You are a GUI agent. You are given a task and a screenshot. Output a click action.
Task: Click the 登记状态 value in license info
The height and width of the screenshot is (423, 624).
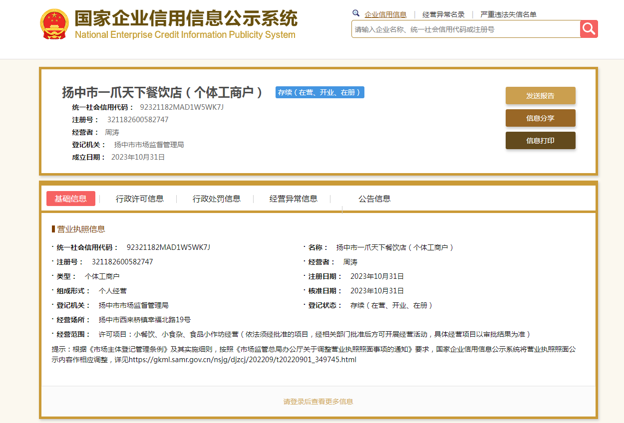click(x=391, y=305)
